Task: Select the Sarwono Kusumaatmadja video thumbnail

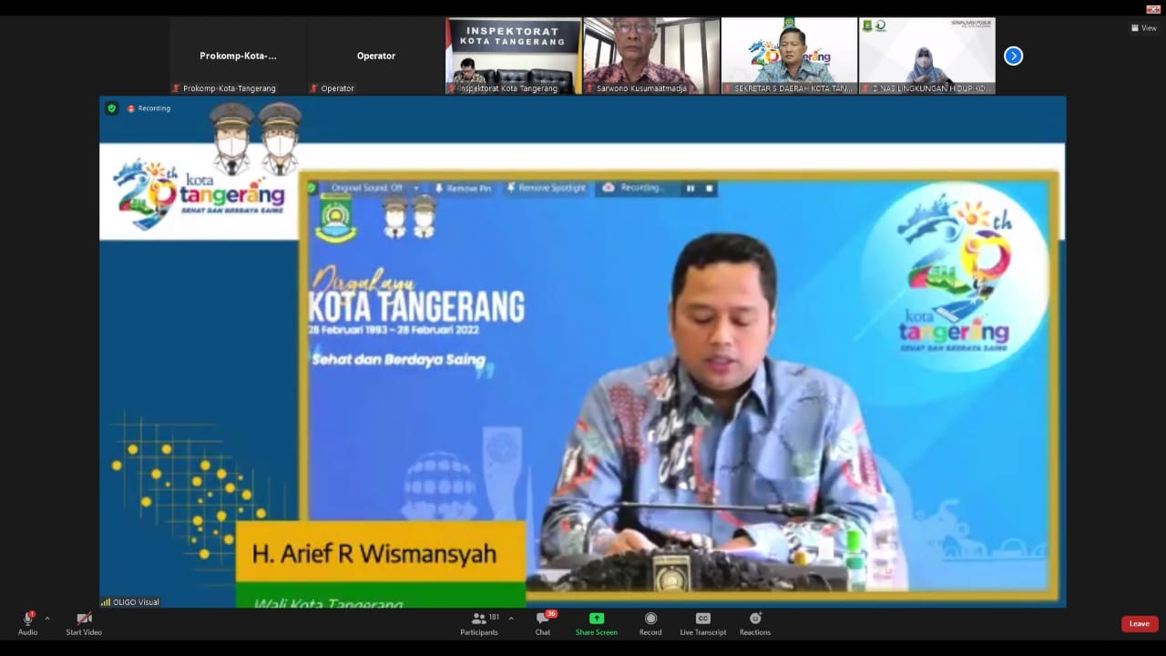Action: click(650, 55)
